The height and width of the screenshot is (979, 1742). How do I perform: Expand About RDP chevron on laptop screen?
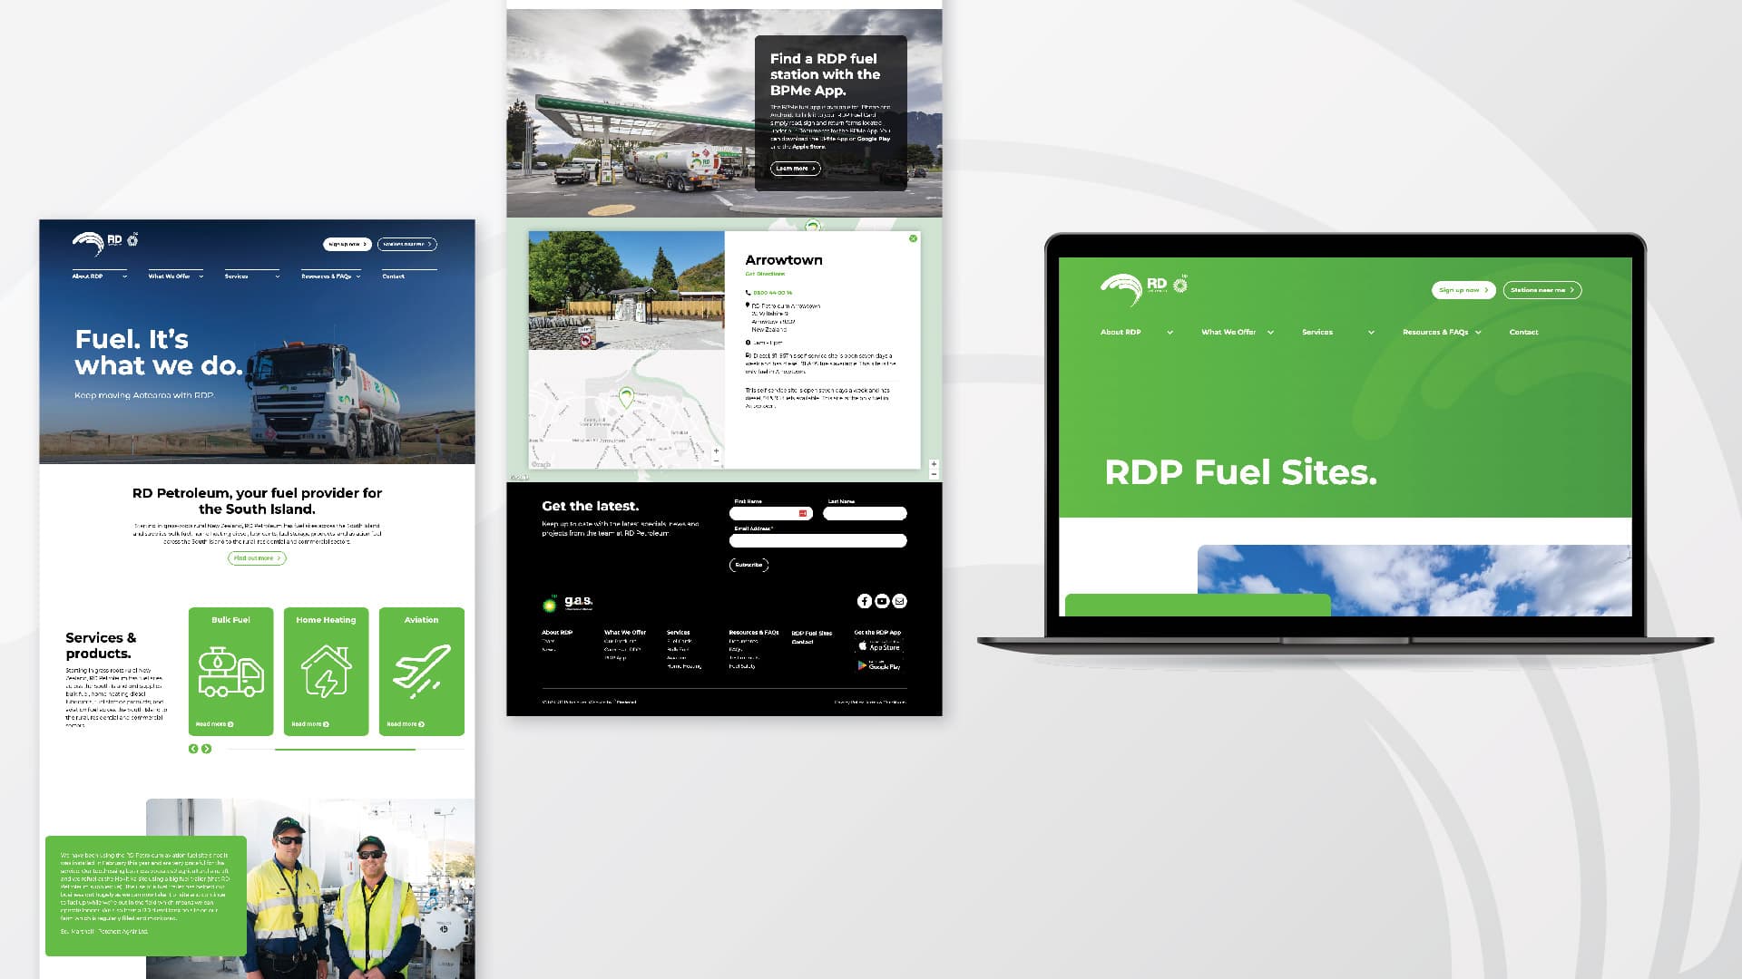[x=1169, y=333]
